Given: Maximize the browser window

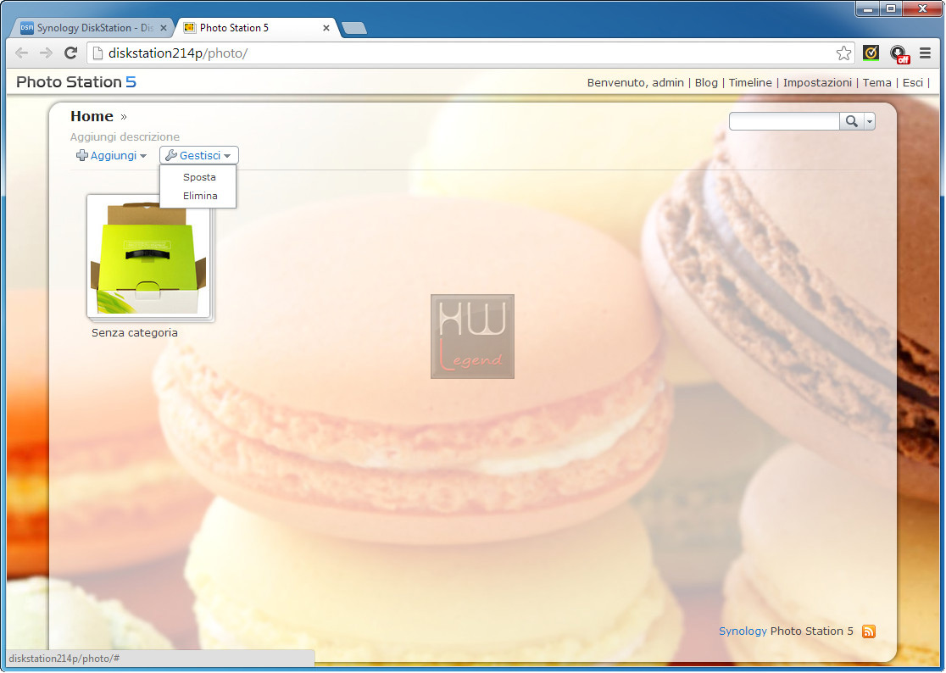Looking at the screenshot, I should click(891, 8).
